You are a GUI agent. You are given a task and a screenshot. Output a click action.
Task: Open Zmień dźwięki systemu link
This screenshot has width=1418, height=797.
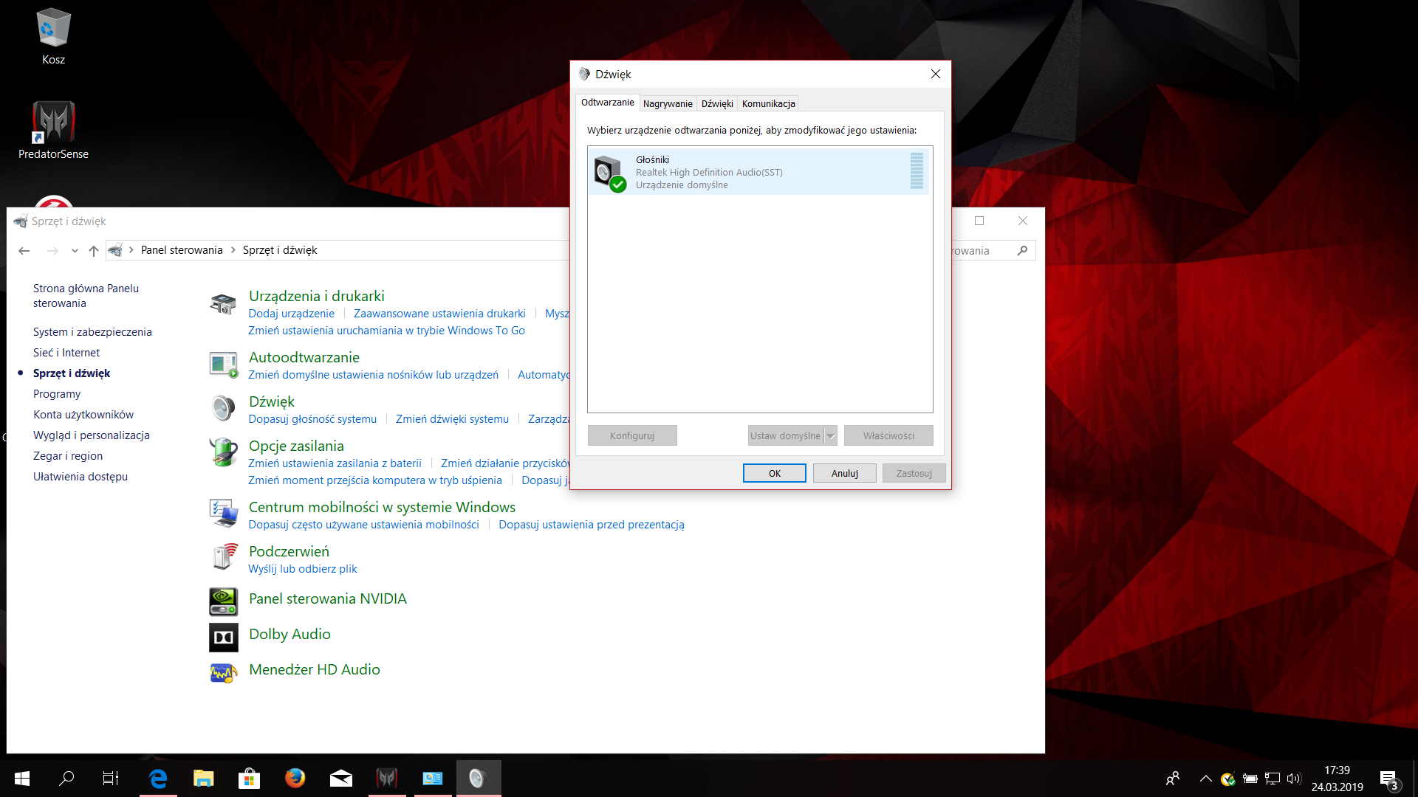coord(452,419)
